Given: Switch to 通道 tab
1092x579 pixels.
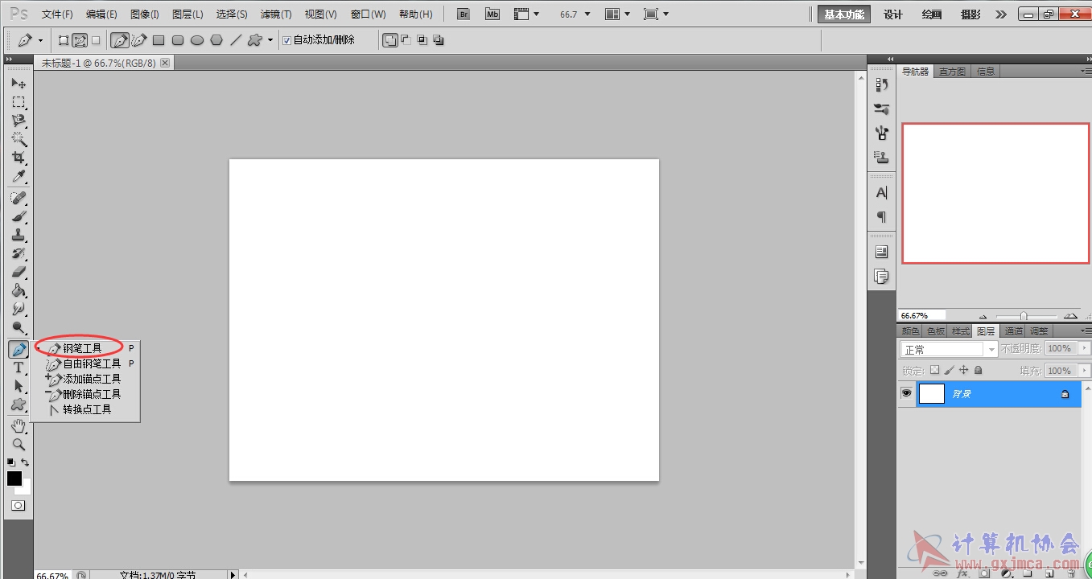Looking at the screenshot, I should click(x=1013, y=331).
